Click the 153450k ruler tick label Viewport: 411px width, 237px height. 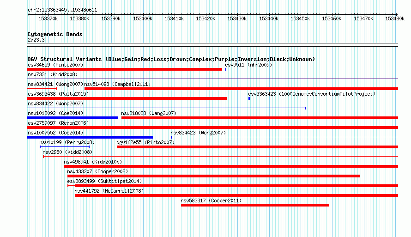coord(300,18)
